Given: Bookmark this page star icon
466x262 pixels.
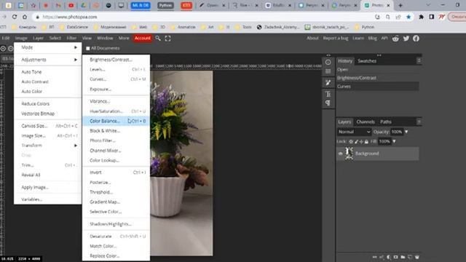Looking at the screenshot, I should coord(408,17).
